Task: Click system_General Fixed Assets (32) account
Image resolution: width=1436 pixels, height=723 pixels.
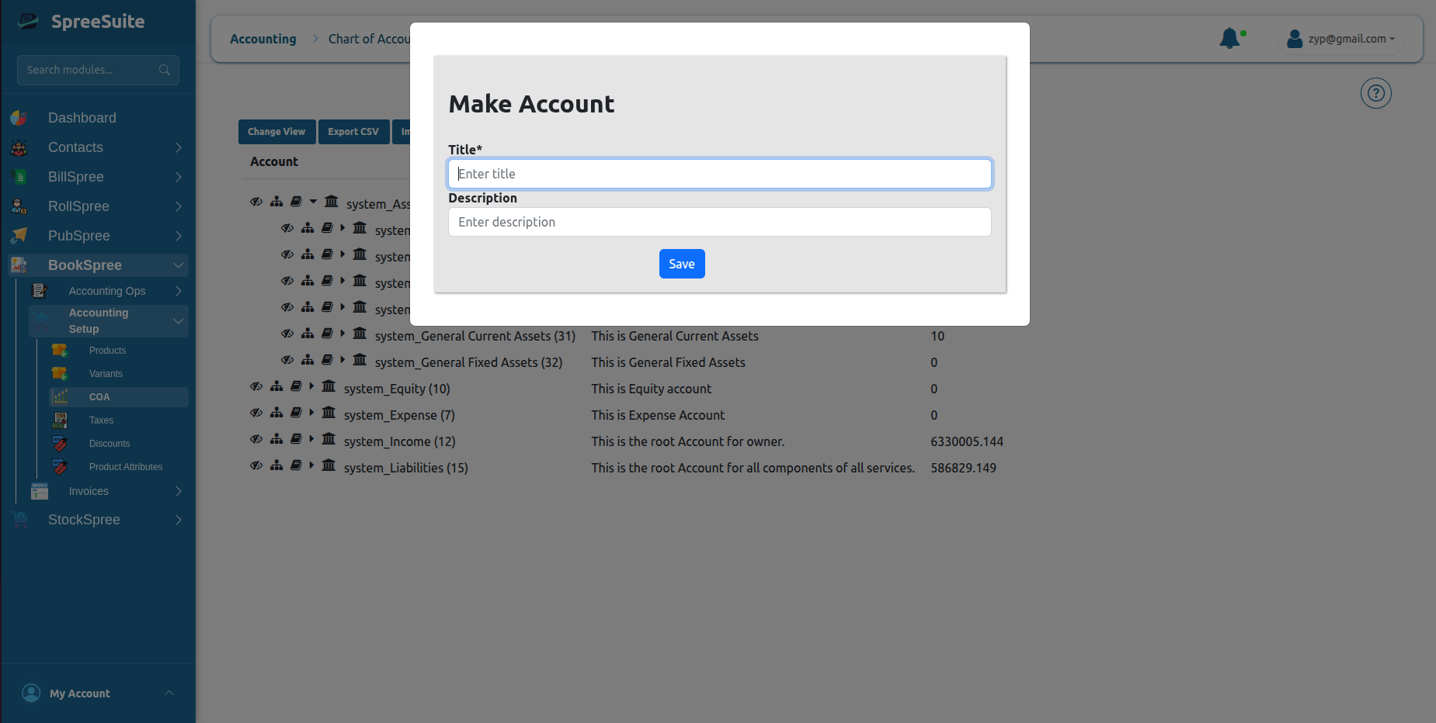Action: (x=468, y=362)
